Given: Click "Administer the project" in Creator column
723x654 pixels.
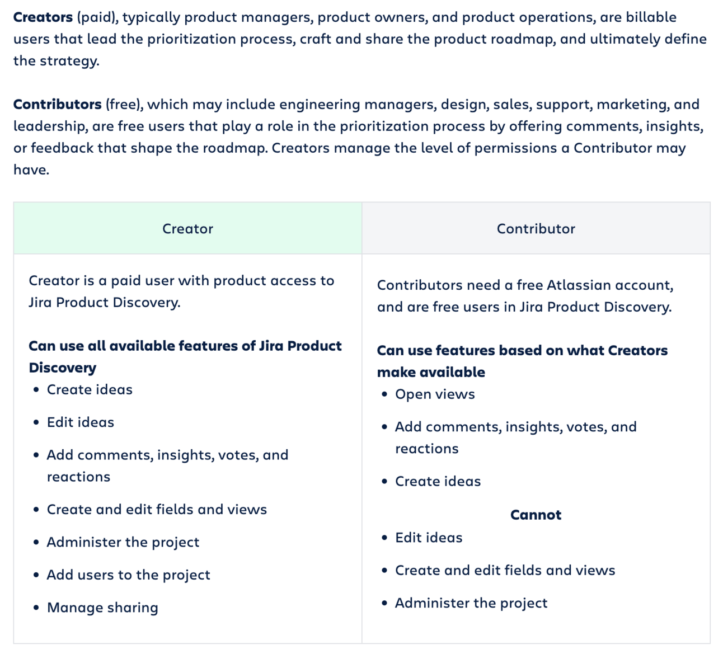Looking at the screenshot, I should (123, 542).
